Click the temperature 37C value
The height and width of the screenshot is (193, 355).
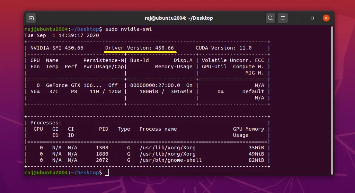[54, 91]
